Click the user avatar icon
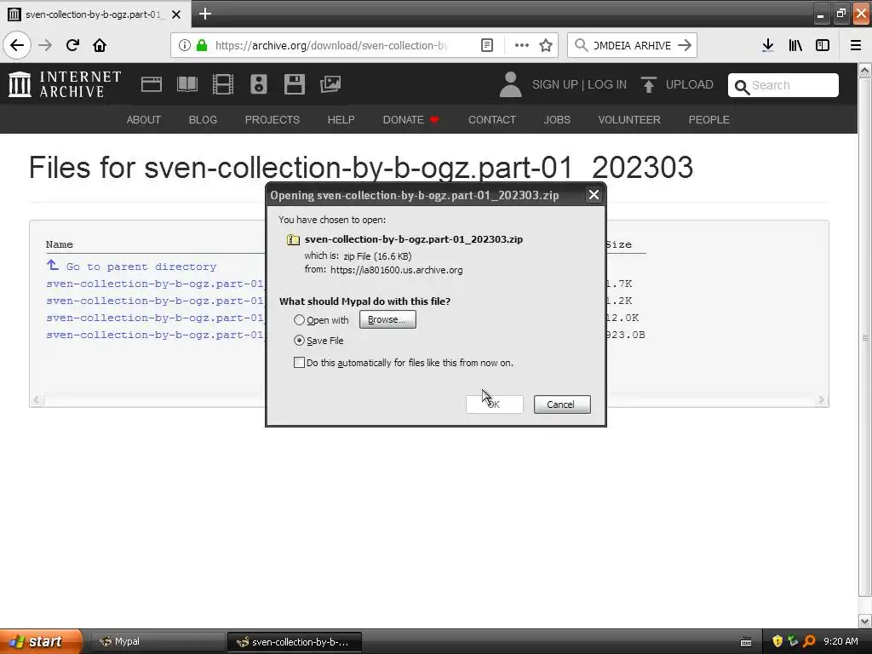872x654 pixels. [511, 84]
